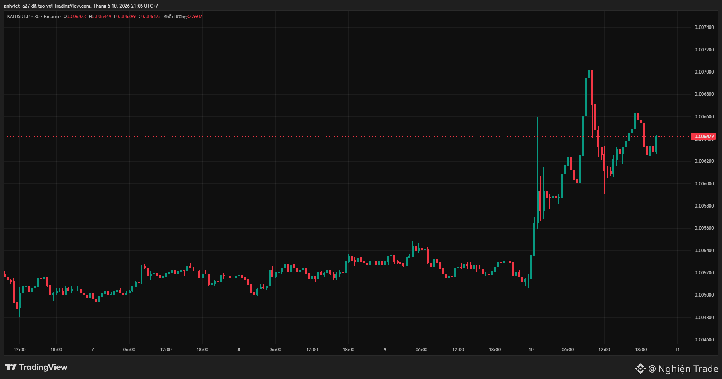Click the 0.005800 price axis label

pyautogui.click(x=704, y=206)
